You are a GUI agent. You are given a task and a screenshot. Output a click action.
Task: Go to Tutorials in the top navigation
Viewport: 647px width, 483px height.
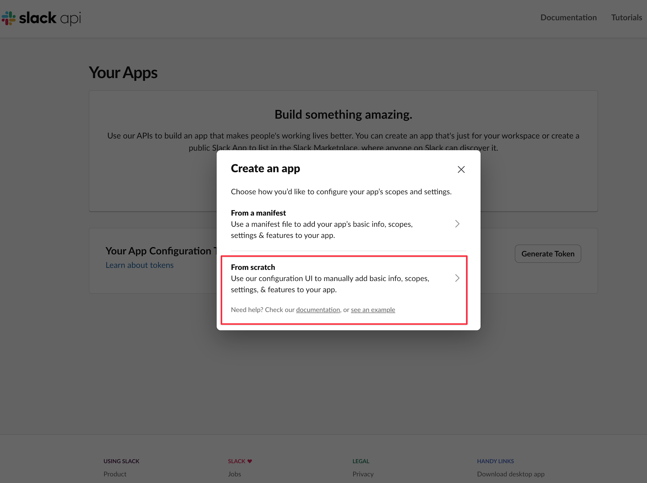pos(626,17)
